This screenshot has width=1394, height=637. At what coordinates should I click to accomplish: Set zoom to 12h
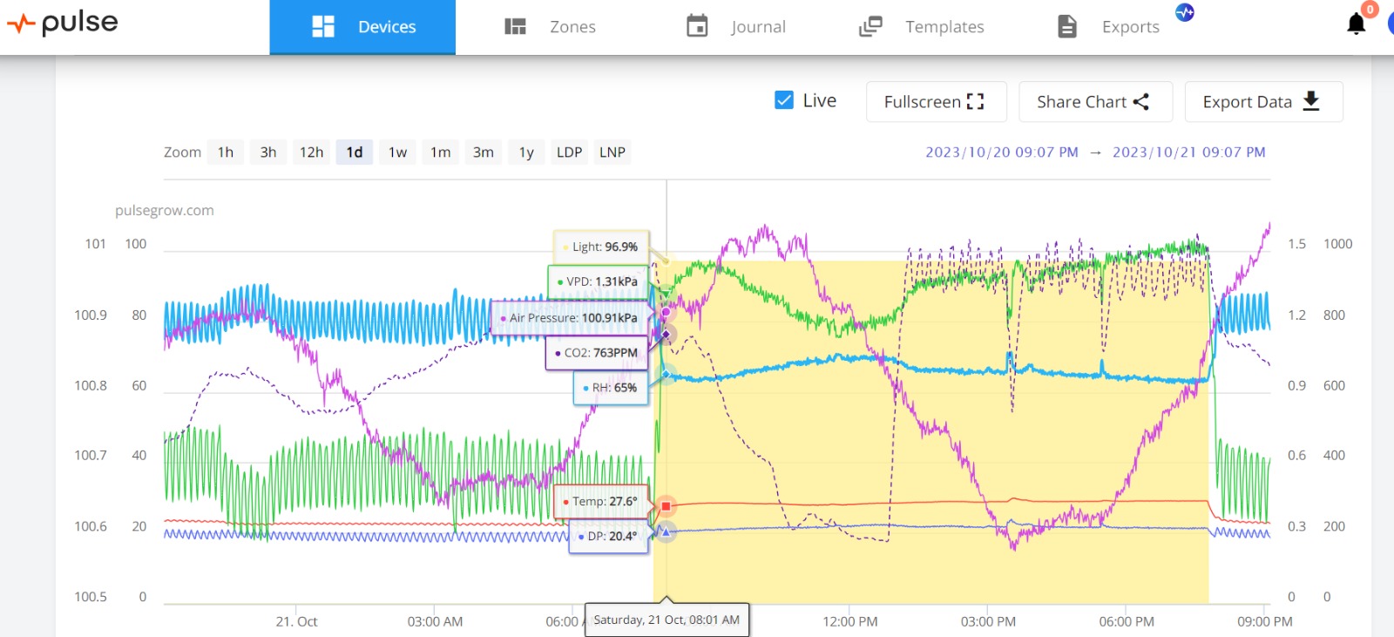click(x=311, y=152)
